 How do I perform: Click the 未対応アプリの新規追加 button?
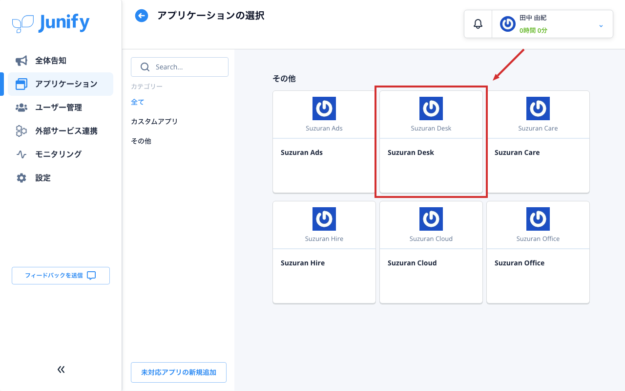pyautogui.click(x=179, y=372)
